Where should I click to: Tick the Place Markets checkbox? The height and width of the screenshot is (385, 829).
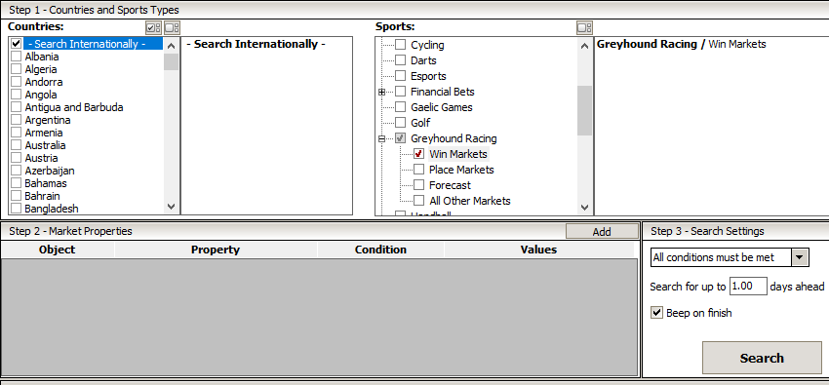418,170
